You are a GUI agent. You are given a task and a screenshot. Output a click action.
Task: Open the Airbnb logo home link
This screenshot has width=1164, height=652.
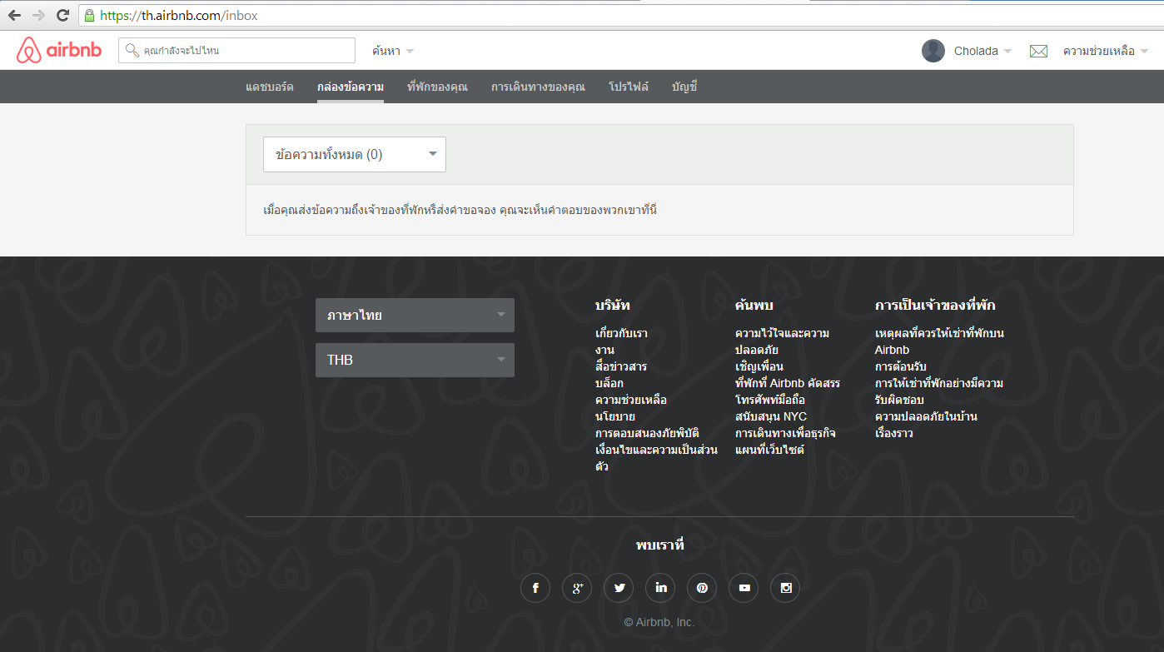pos(59,51)
